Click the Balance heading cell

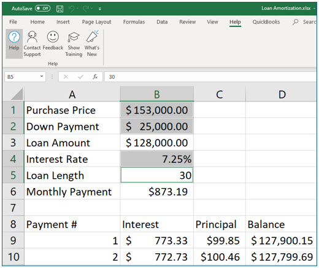click(281, 224)
